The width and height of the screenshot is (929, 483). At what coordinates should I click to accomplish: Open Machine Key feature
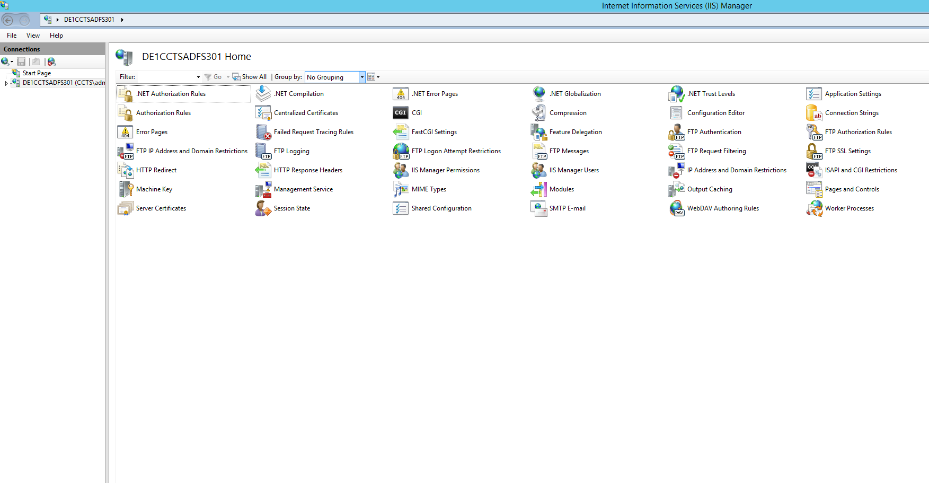point(145,189)
